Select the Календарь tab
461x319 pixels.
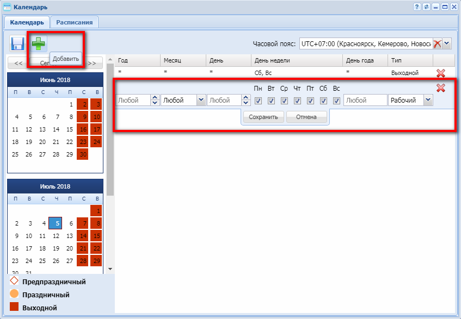[27, 22]
